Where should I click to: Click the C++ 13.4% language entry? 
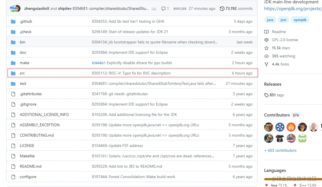(306, 185)
